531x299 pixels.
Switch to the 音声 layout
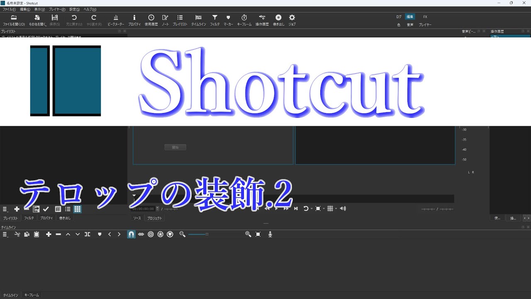pos(410,25)
